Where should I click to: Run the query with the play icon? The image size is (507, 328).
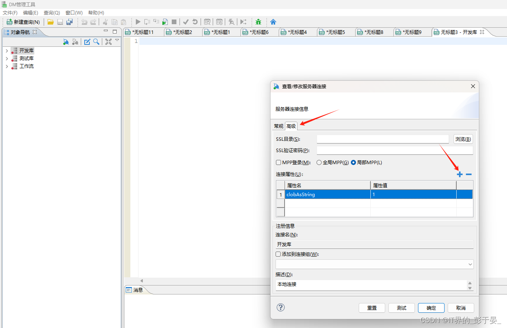(138, 22)
